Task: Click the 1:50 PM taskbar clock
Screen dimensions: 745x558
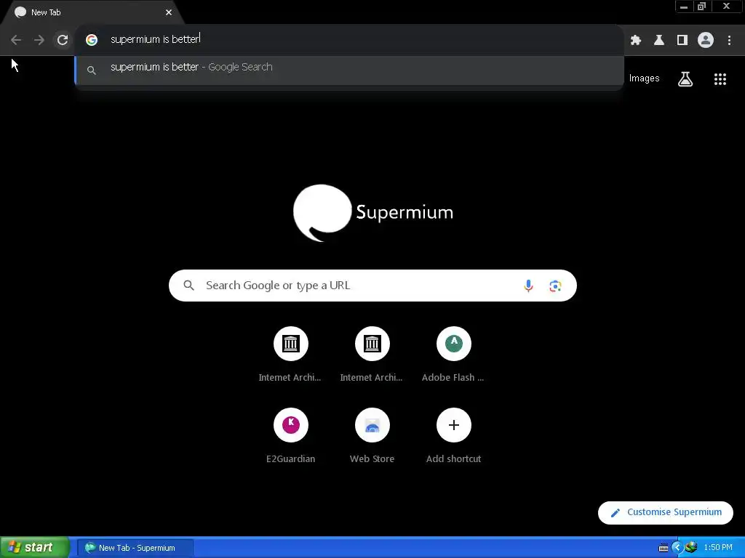Action: click(718, 548)
